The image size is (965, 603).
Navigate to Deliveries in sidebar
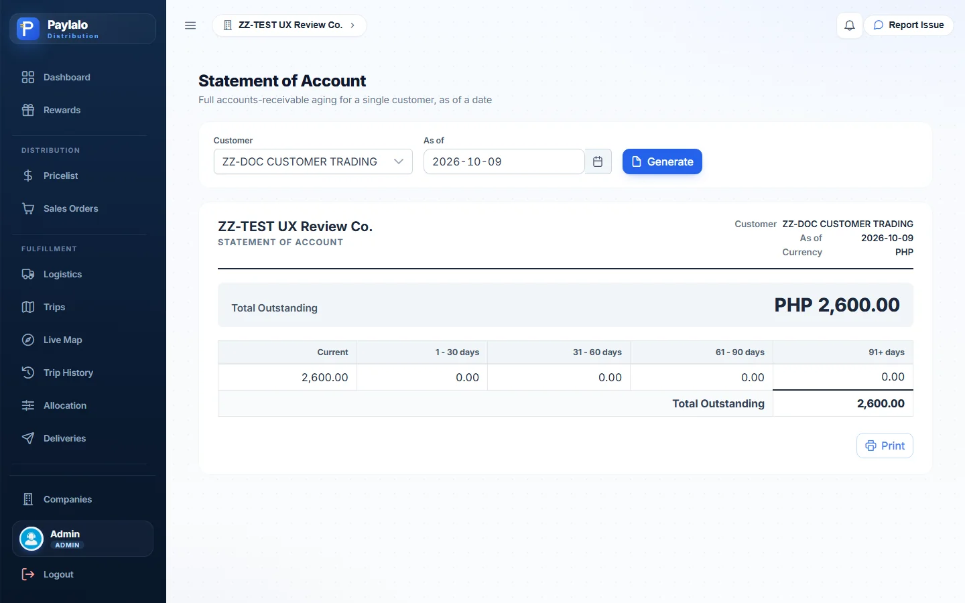point(82,438)
